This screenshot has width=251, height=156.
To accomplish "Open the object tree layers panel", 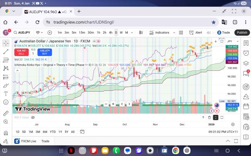I will pos(246,63).
